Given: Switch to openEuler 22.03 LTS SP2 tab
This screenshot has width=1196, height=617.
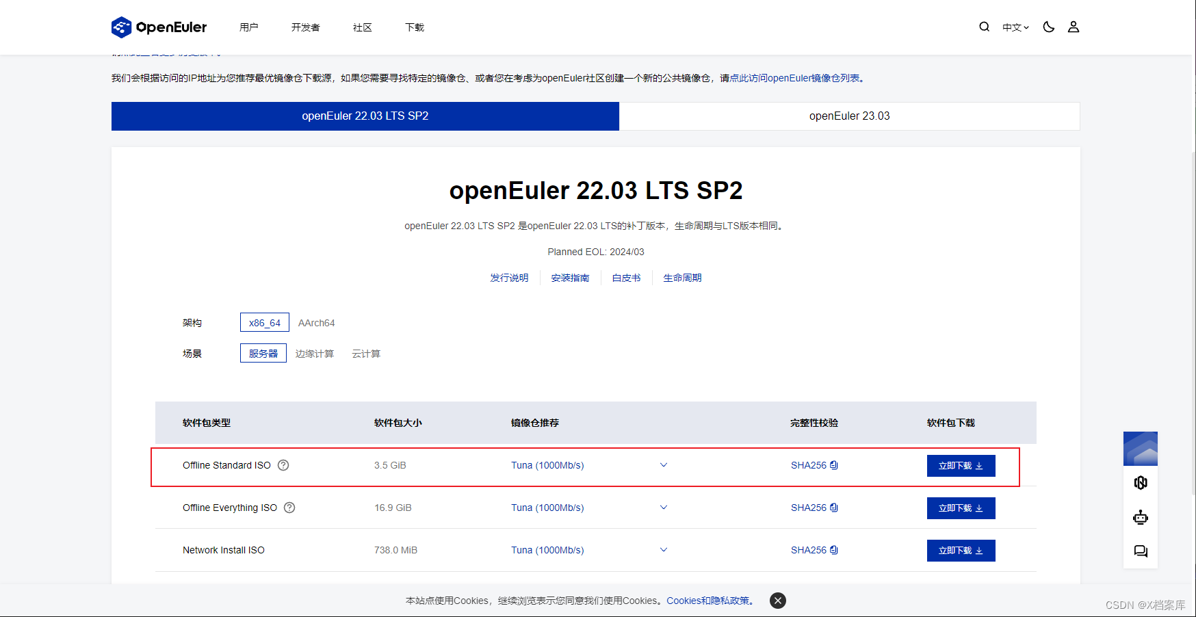Looking at the screenshot, I should (365, 116).
